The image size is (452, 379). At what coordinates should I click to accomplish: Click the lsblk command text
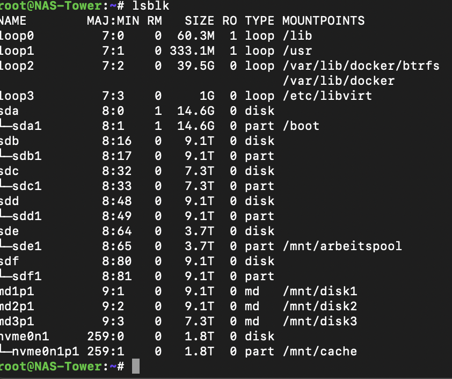(x=151, y=6)
